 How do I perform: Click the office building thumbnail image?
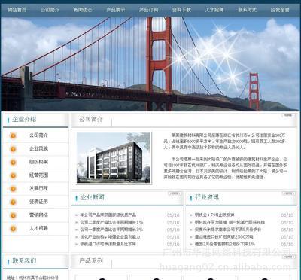[114, 158]
